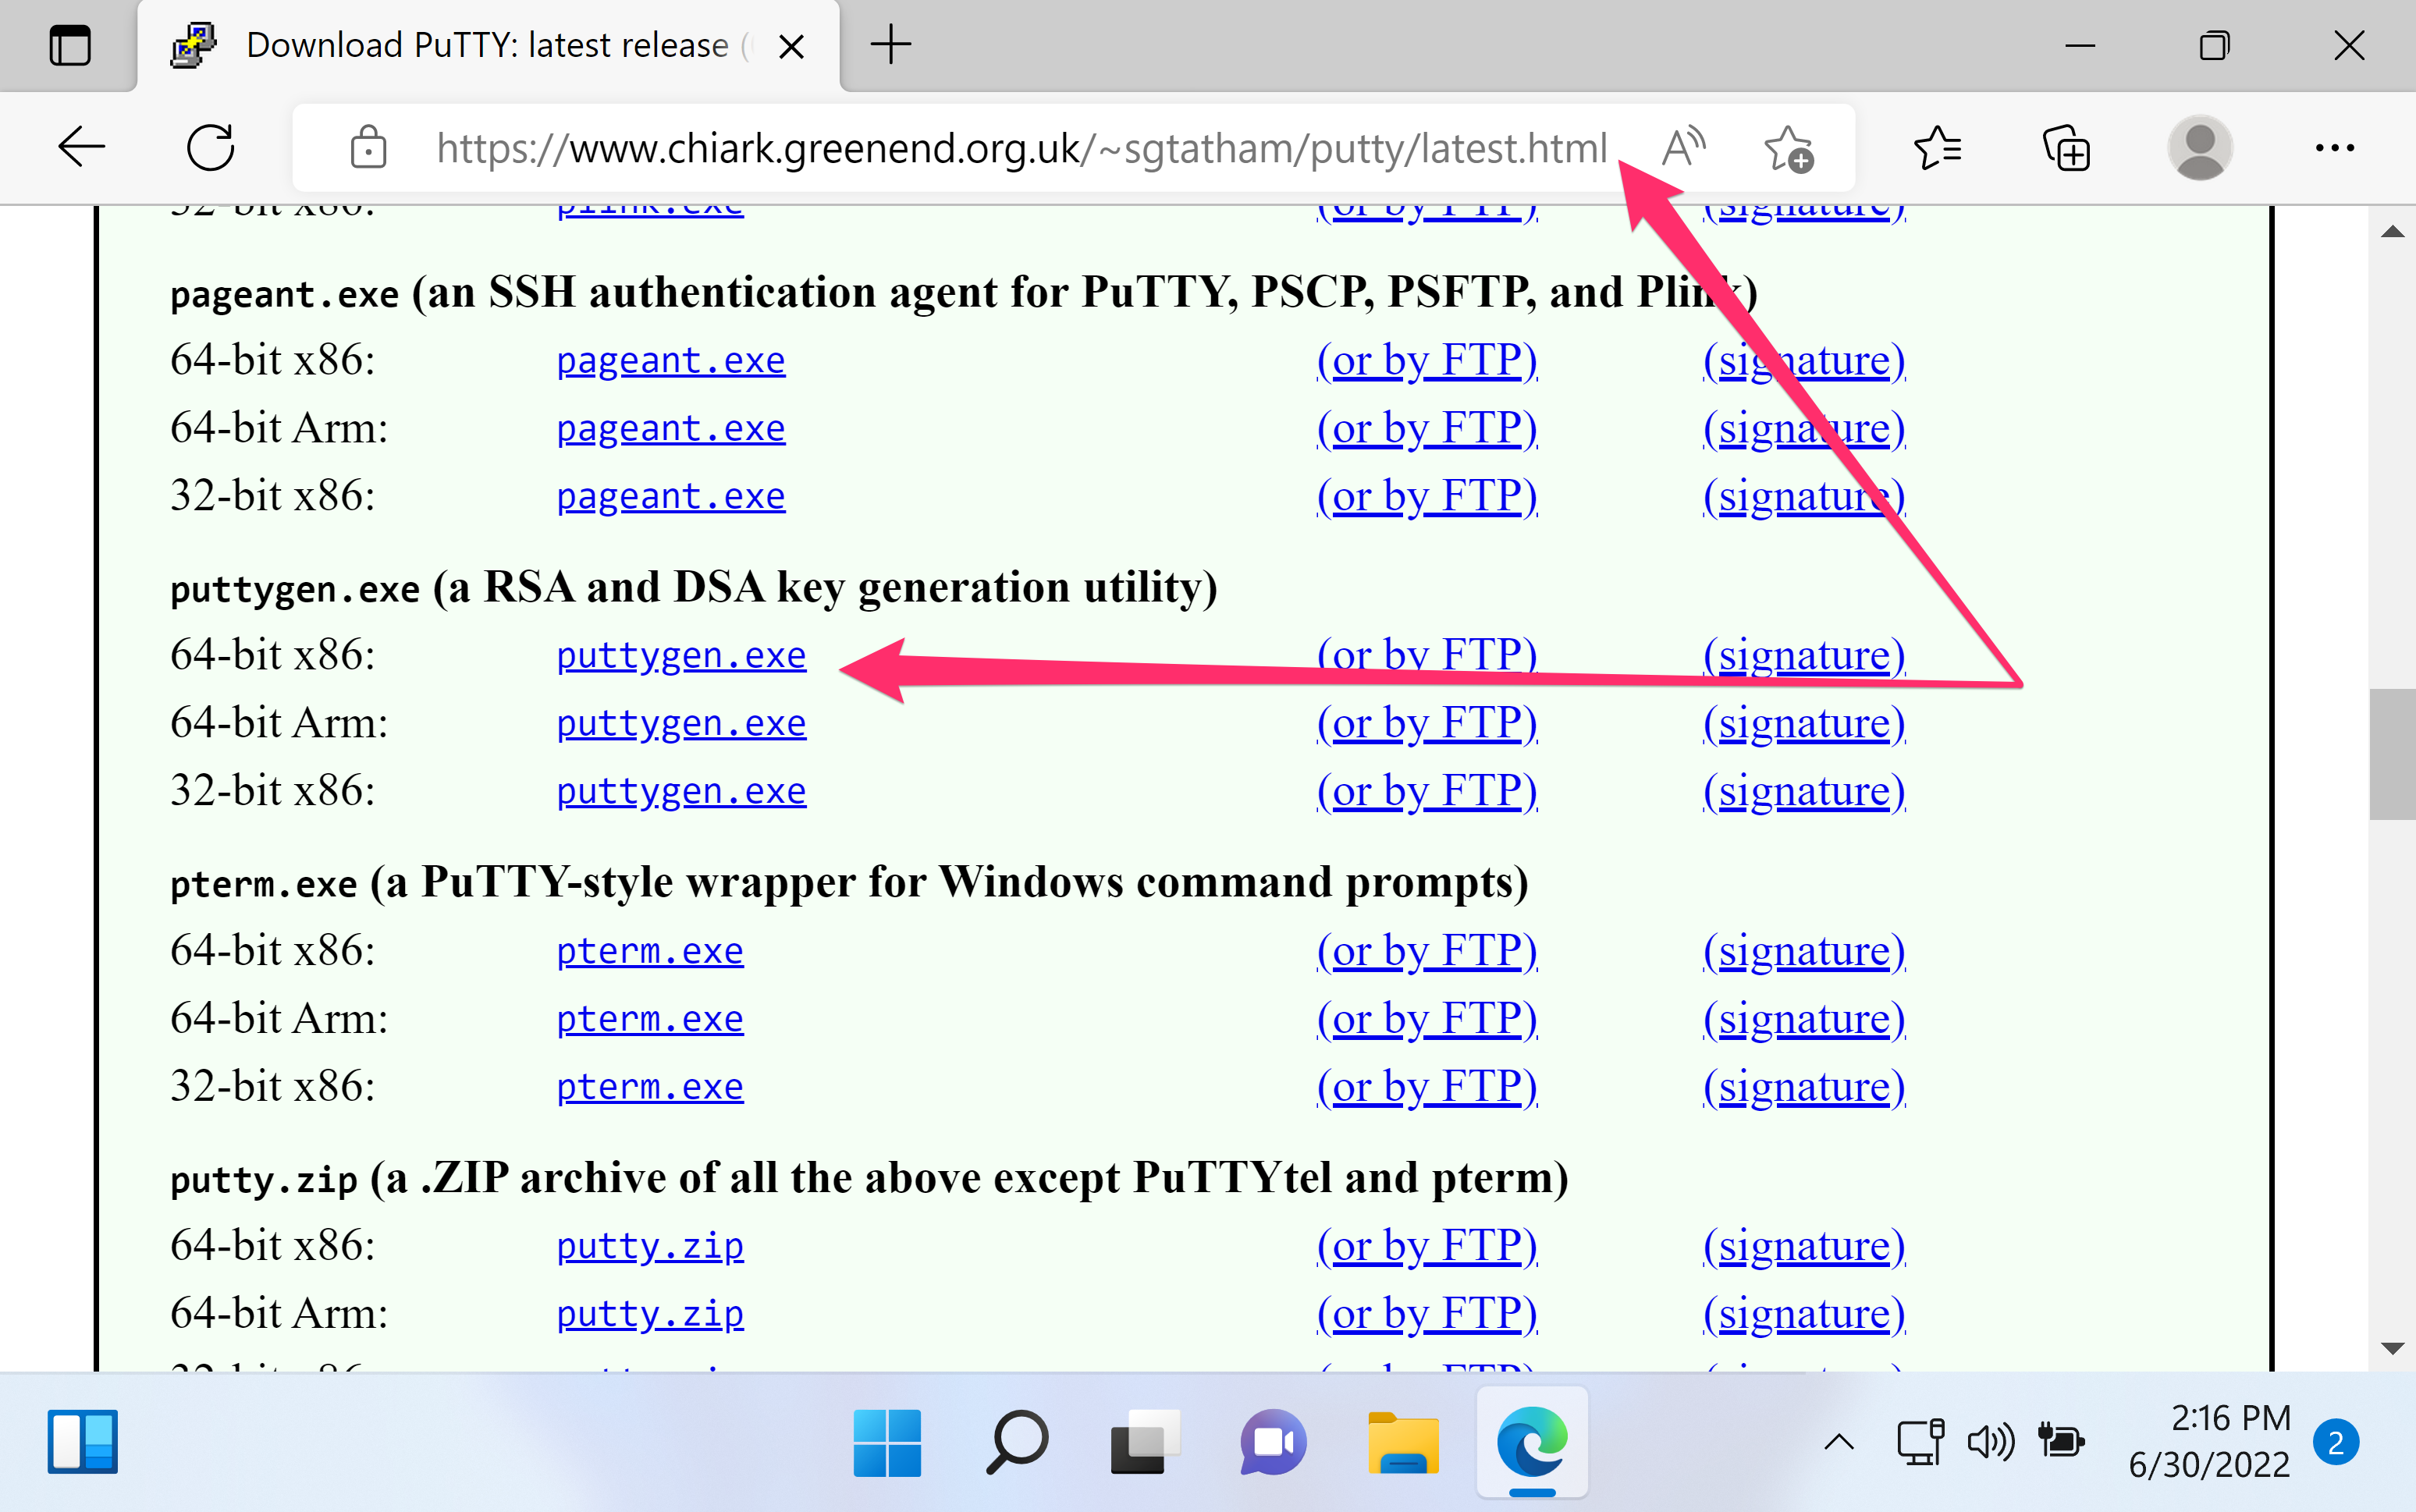This screenshot has height=1512, width=2416.
Task: Open Settings and more menu
Action: coord(2334,148)
